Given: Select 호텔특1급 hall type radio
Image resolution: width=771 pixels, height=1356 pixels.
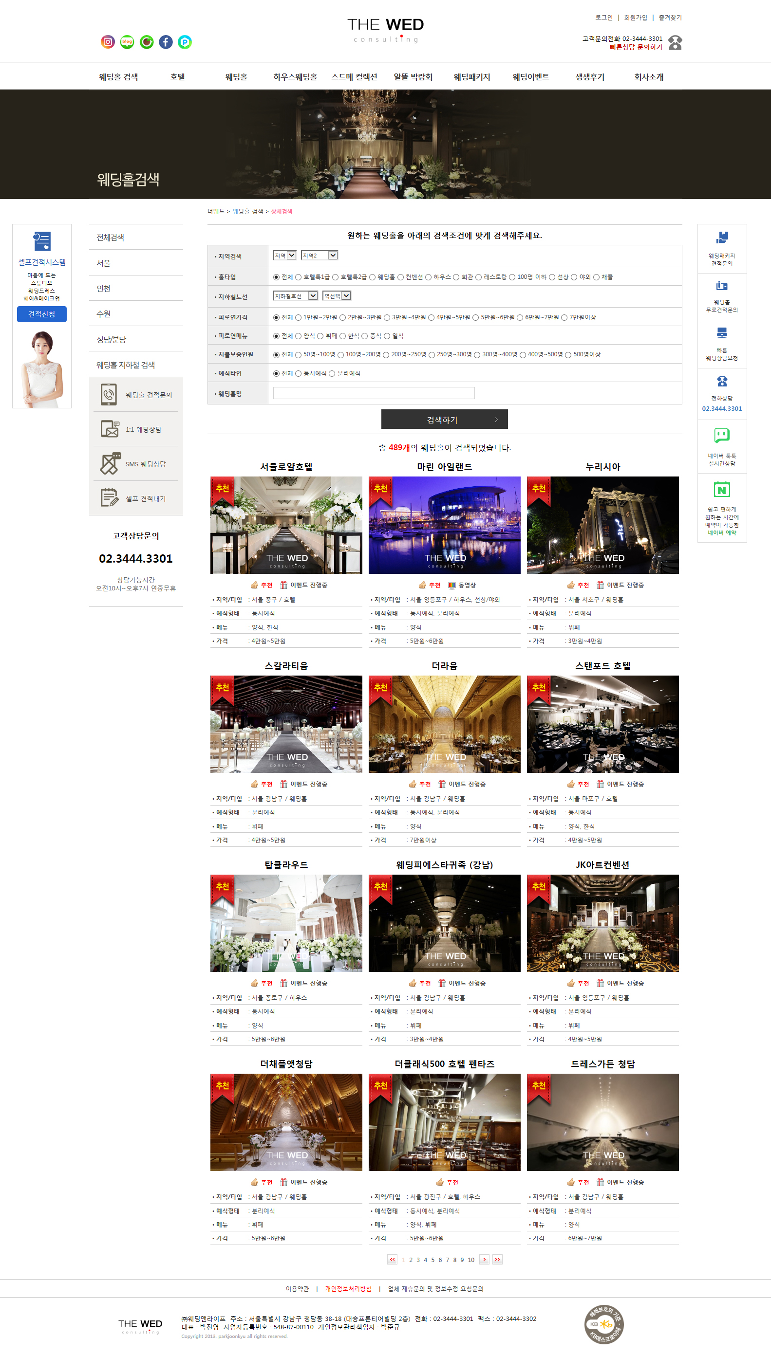Looking at the screenshot, I should [298, 277].
